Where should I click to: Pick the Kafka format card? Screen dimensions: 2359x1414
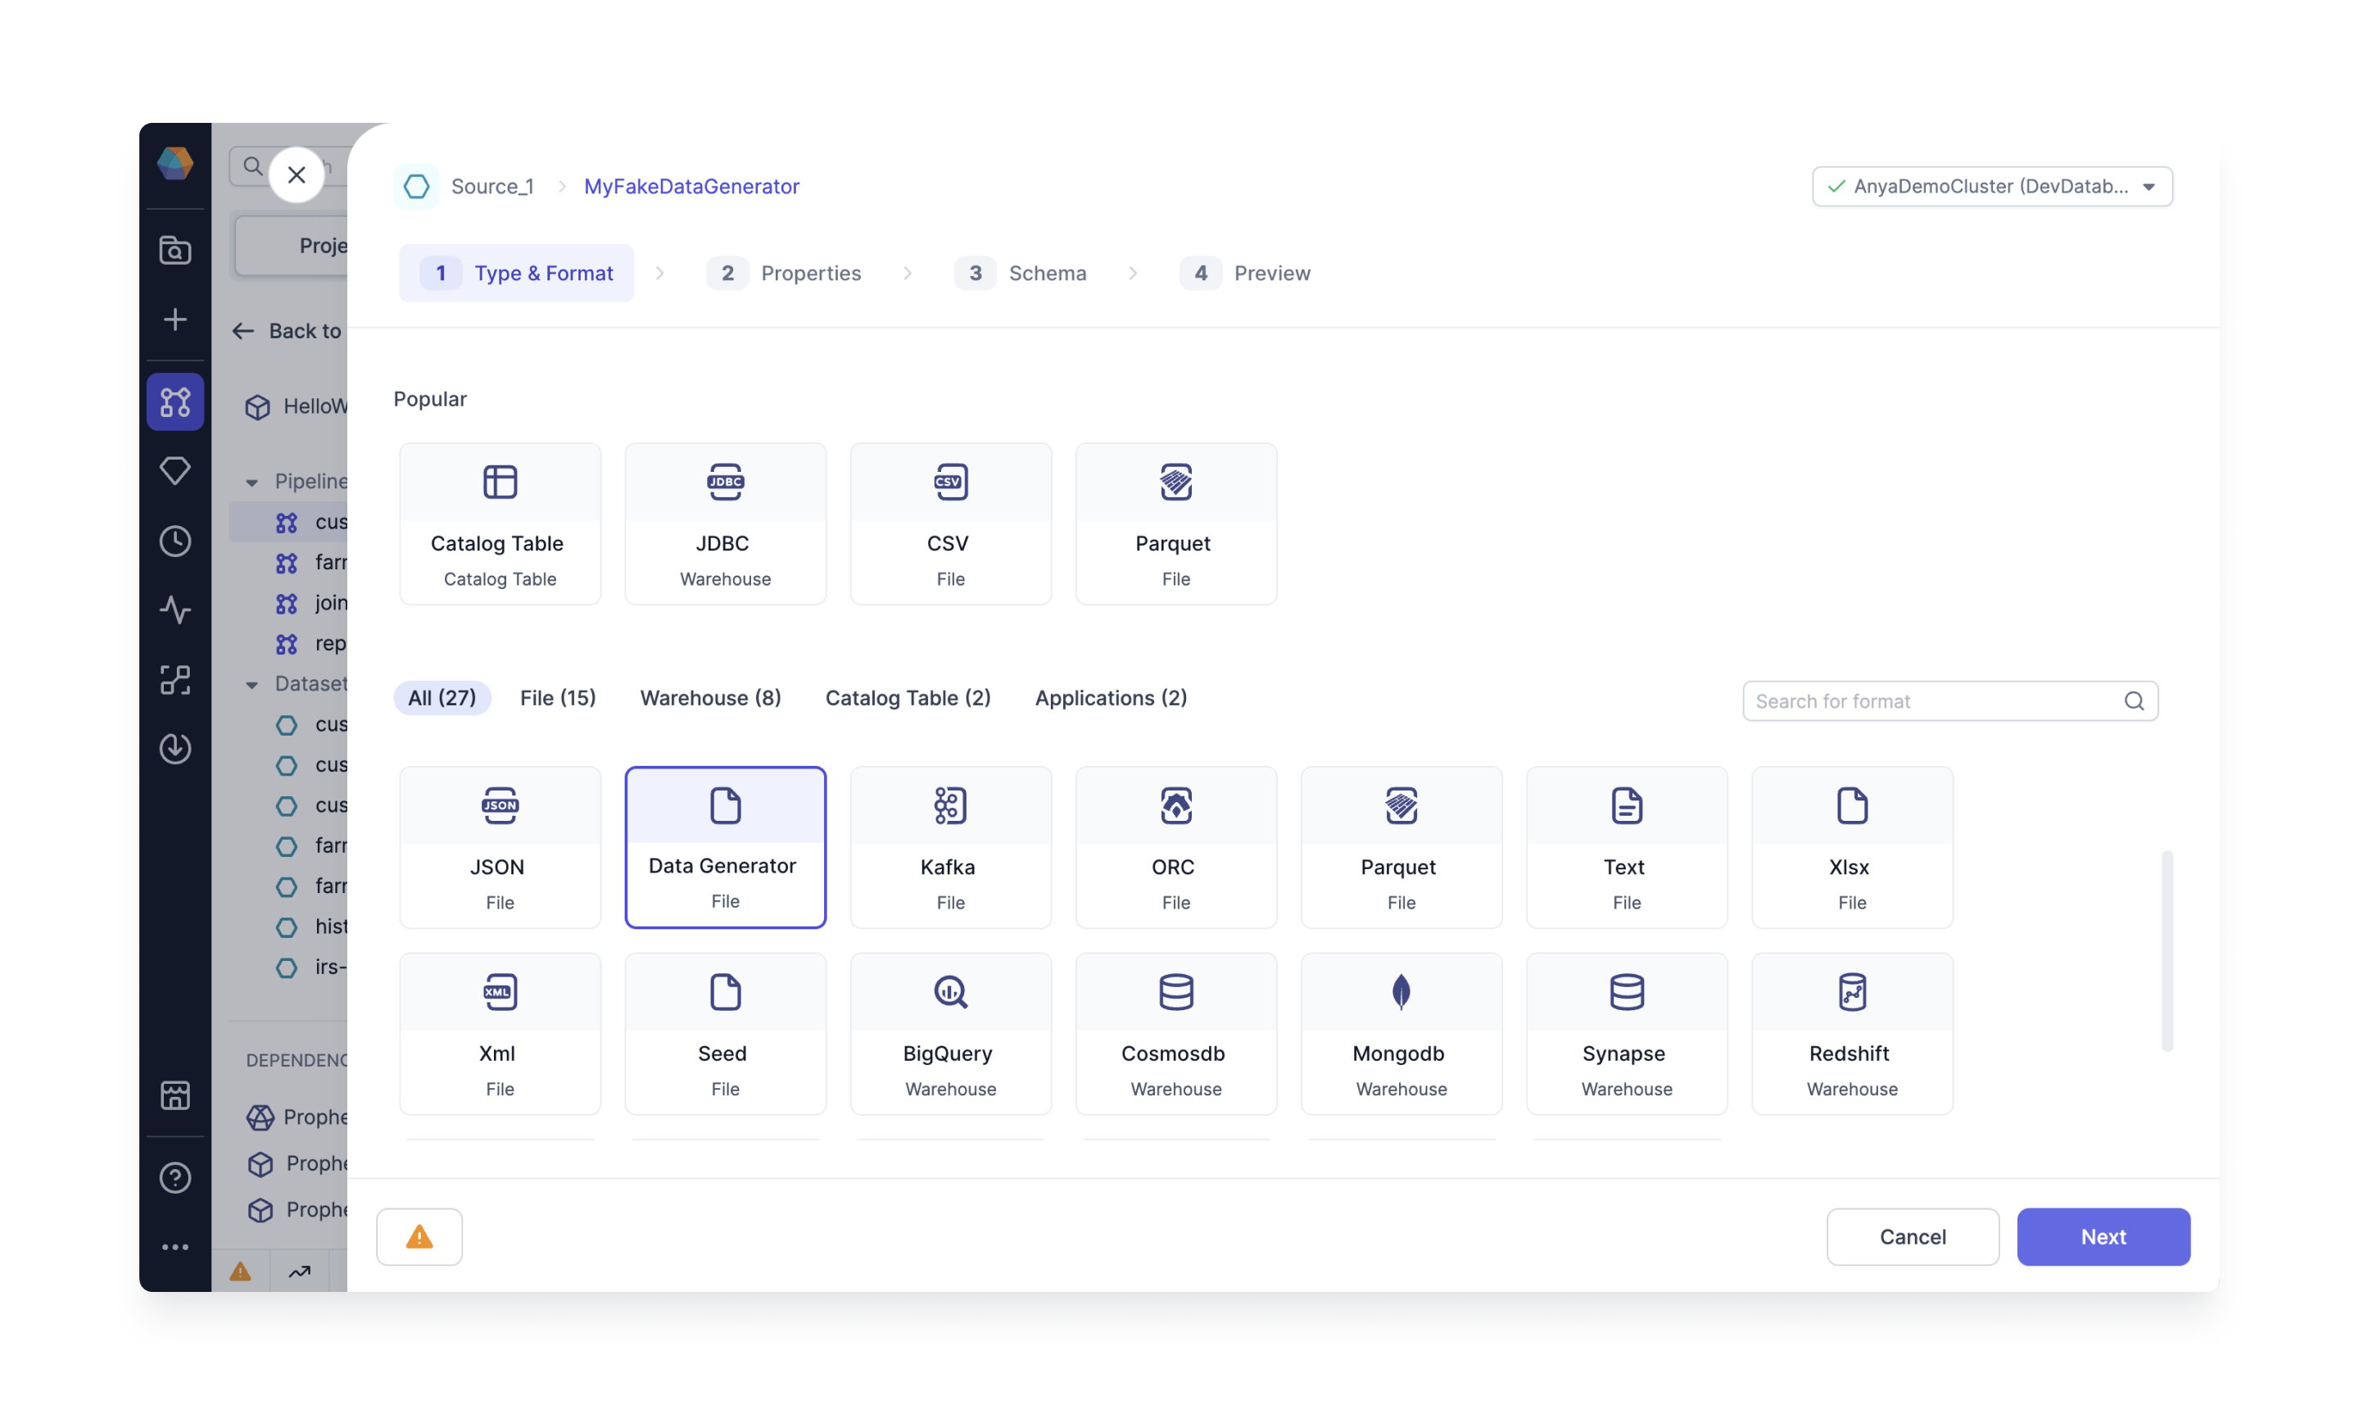[950, 847]
